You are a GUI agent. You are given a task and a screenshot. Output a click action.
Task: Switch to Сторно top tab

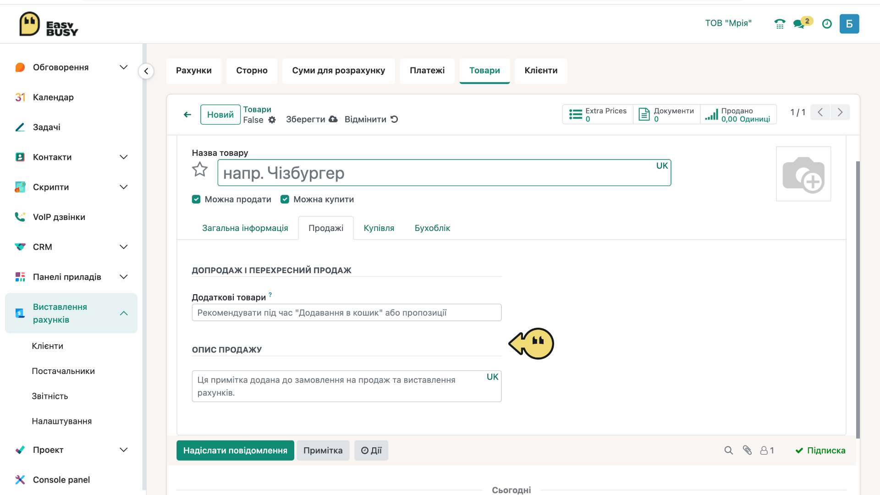(x=252, y=71)
